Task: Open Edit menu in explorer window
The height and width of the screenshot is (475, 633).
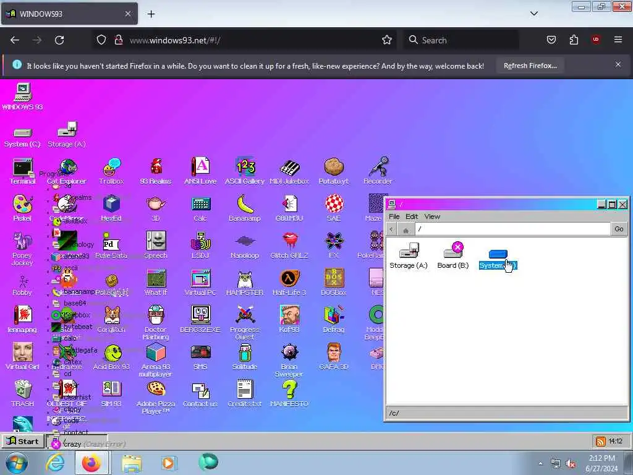Action: [411, 216]
